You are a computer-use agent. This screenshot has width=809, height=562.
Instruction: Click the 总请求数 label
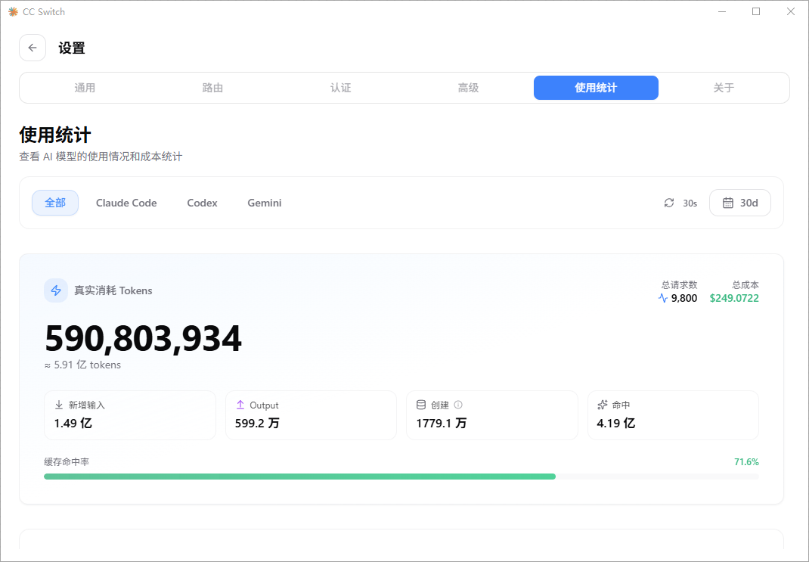[680, 284]
